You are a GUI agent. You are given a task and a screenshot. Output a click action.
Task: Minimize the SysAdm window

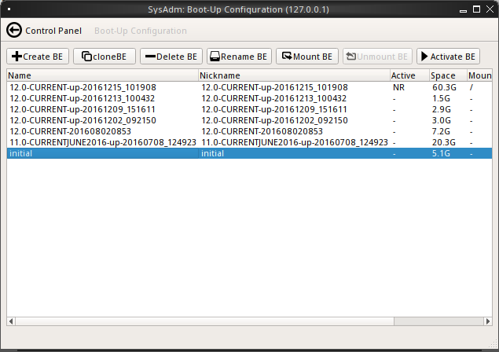pyautogui.click(x=463, y=9)
